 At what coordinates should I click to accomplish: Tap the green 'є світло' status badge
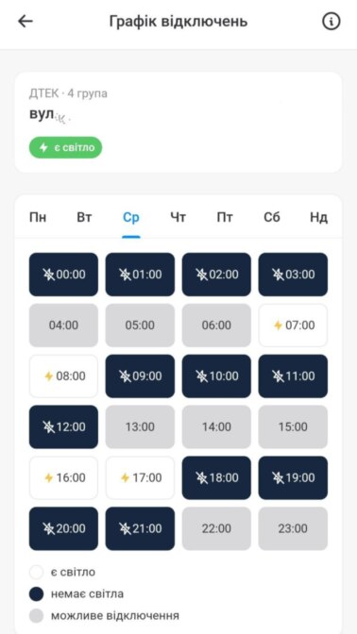pyautogui.click(x=65, y=147)
